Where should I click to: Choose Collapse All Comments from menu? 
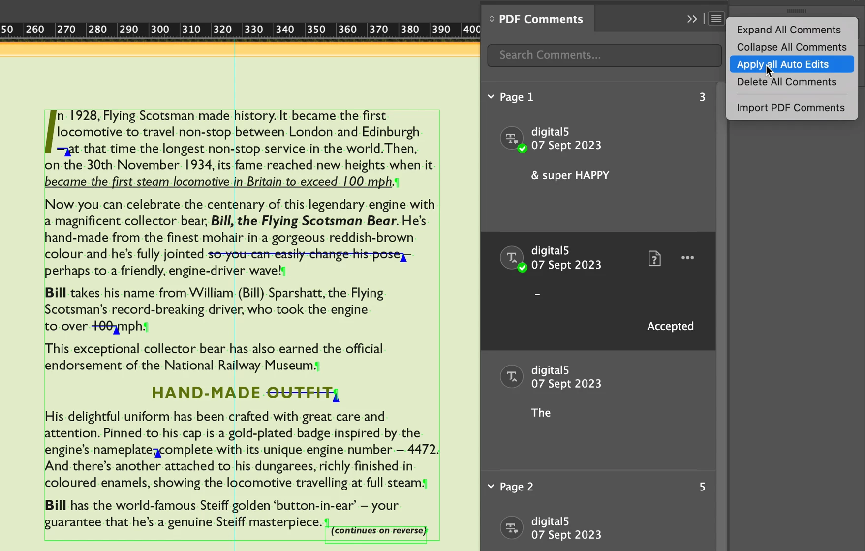pos(791,47)
